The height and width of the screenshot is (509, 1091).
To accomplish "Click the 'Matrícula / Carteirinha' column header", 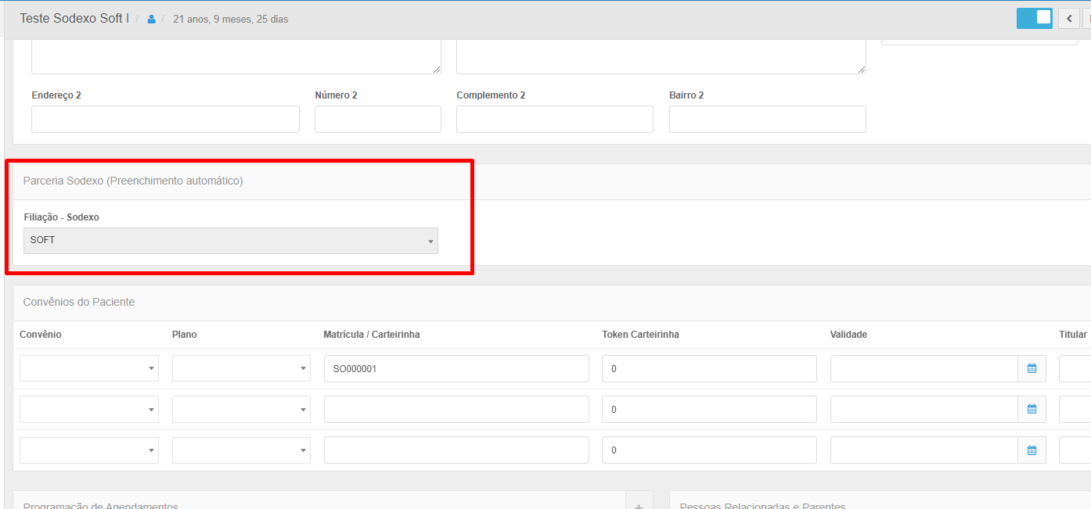I will point(372,335).
